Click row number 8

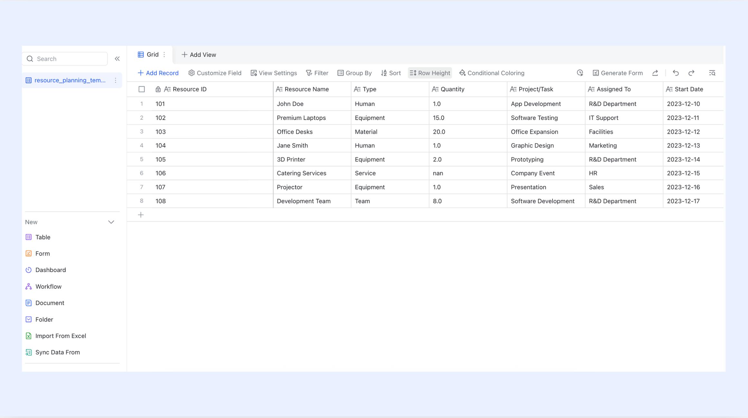coord(142,201)
